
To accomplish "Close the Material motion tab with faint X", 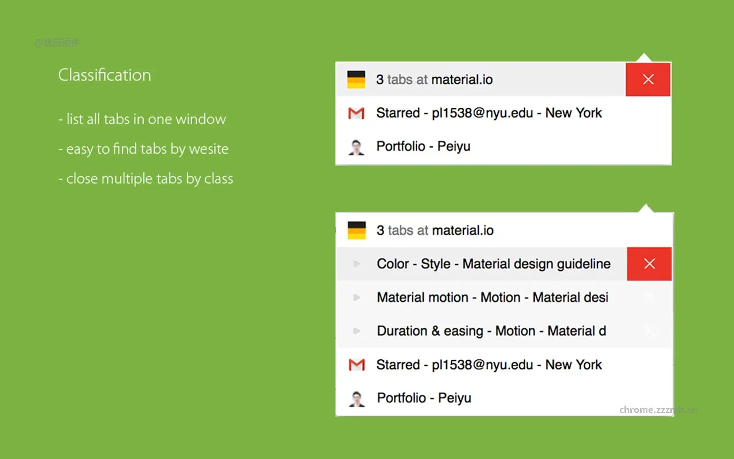I will (649, 297).
